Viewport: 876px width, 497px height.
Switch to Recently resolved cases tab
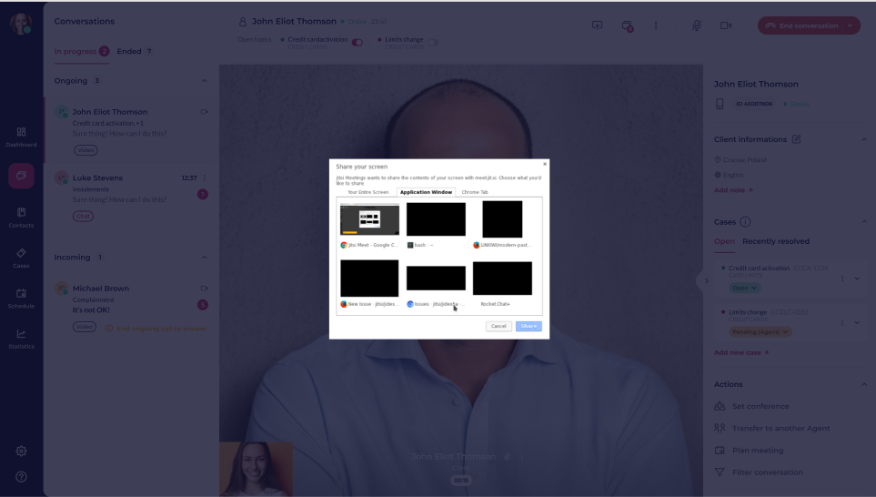775,241
